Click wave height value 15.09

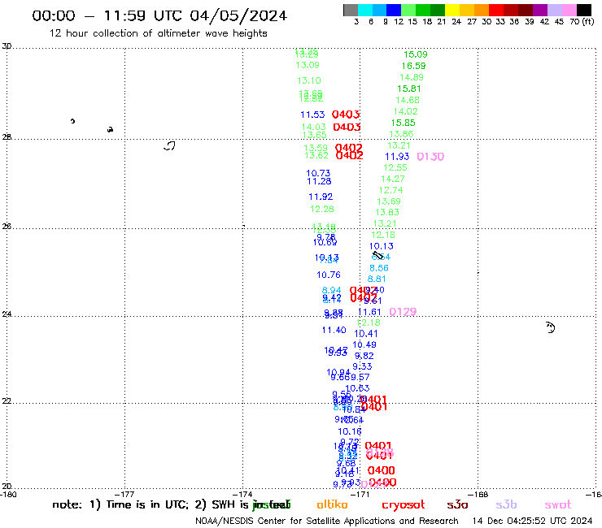416,54
